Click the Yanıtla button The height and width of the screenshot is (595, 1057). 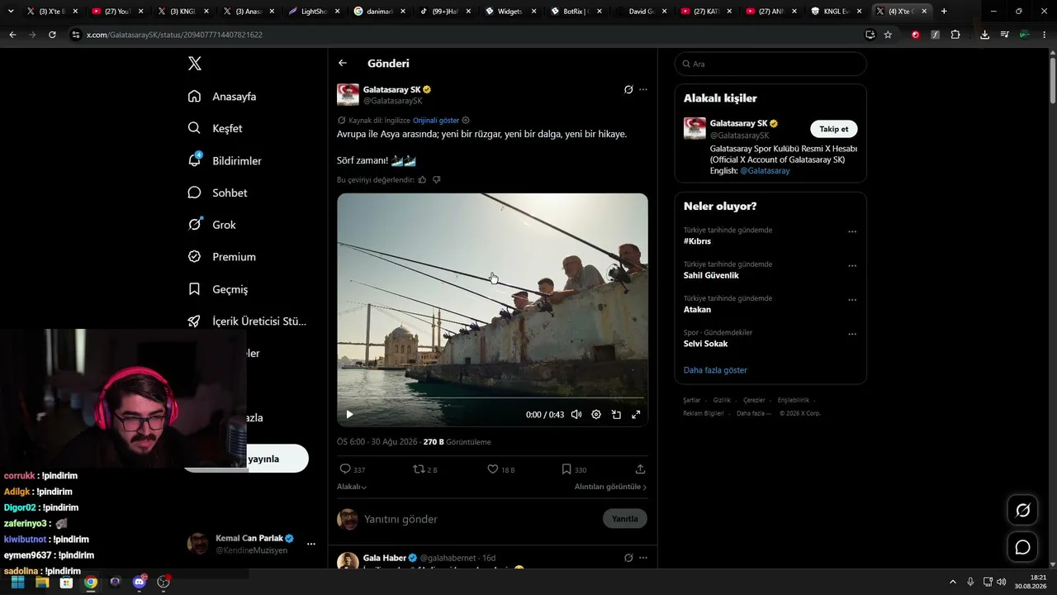(625, 519)
